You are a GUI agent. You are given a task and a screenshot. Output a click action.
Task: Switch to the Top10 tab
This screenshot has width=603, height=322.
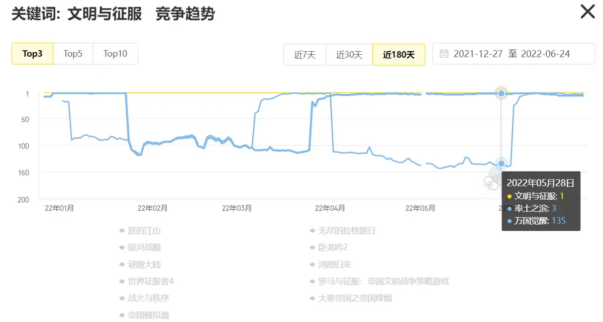point(115,54)
